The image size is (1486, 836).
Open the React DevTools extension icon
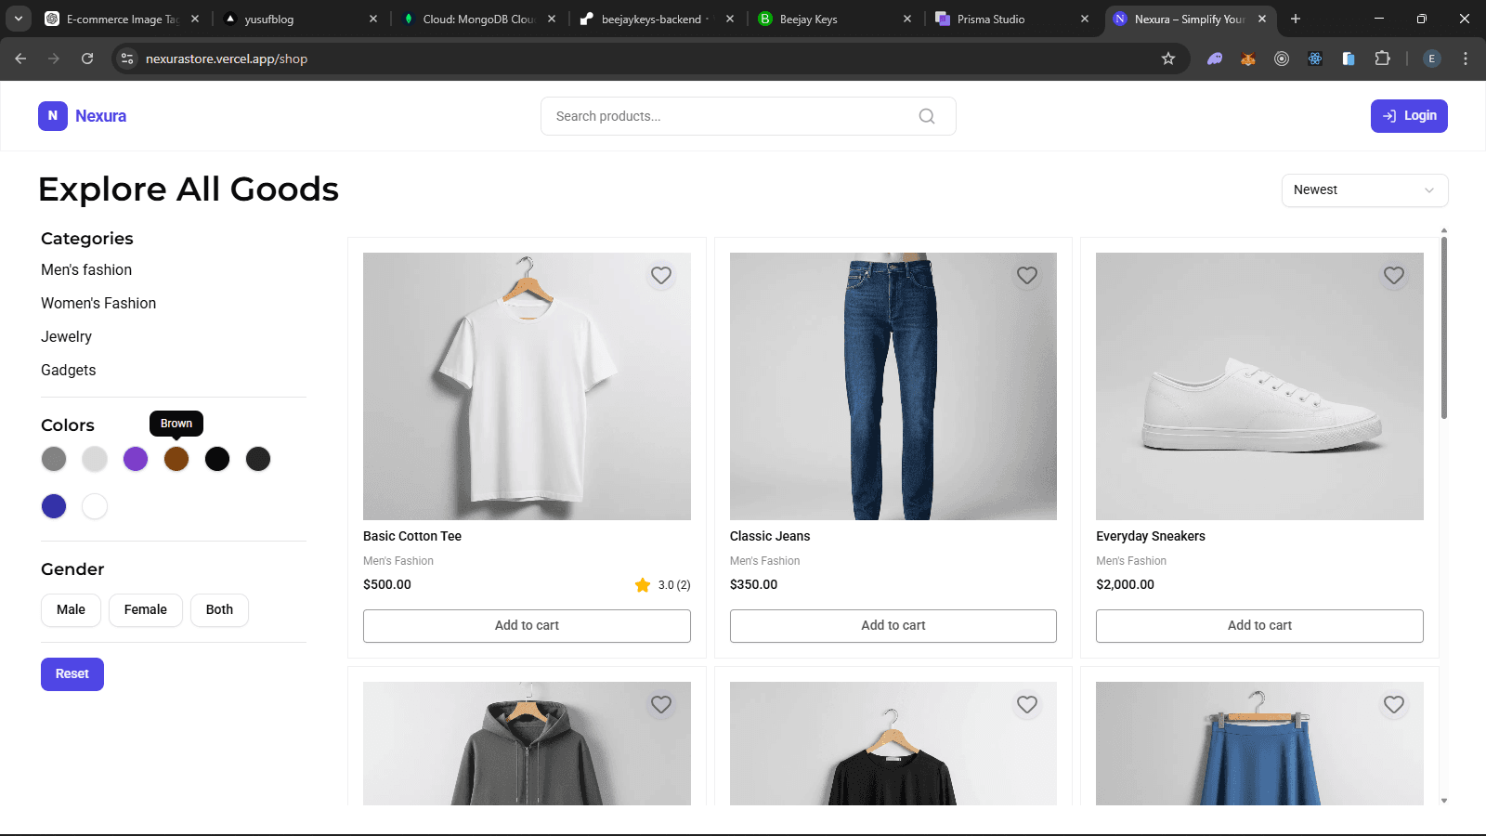(1315, 59)
